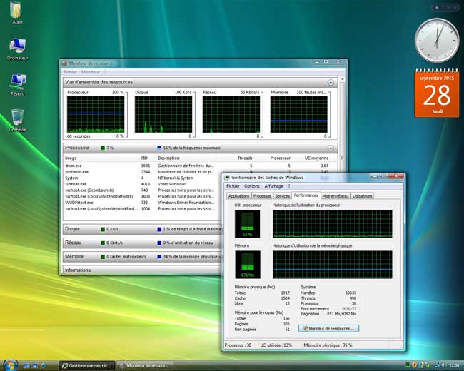Screen dimensions: 464x371
Task: Click the green Mémoire fautes matérielles indicator
Action: click(103, 257)
